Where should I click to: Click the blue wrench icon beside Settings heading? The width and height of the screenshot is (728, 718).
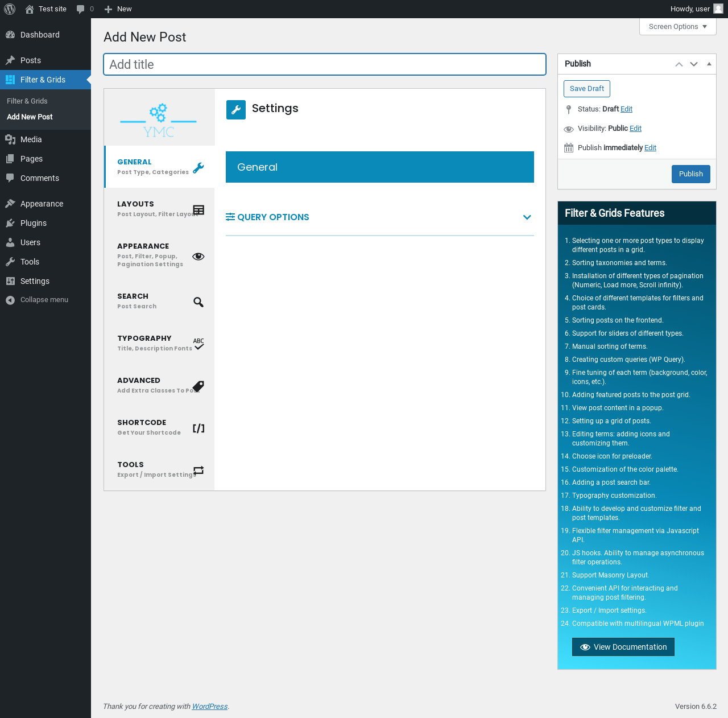point(236,110)
